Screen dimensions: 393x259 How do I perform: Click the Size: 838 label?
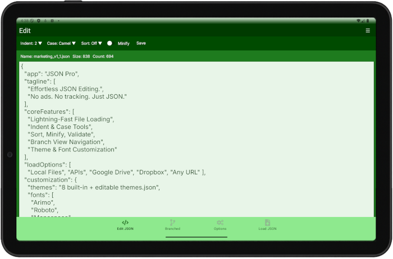(81, 56)
